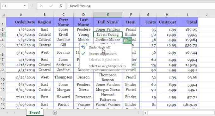Select row 6 header
Screen dimensions: 215x116
pos(3,52)
